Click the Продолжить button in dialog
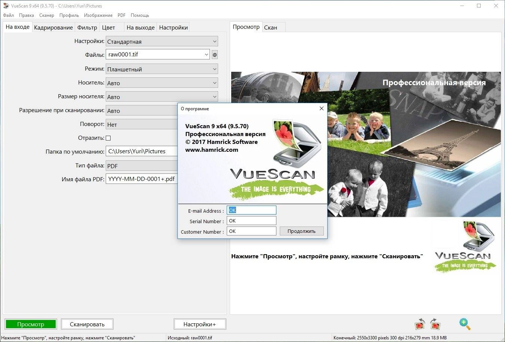Viewport: 505px width, 342px height. [301, 231]
